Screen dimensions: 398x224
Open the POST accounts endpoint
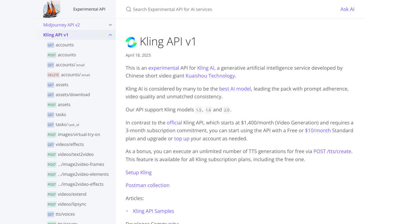pyautogui.click(x=62, y=55)
